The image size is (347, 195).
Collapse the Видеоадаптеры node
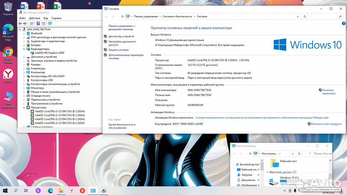coord(24,49)
